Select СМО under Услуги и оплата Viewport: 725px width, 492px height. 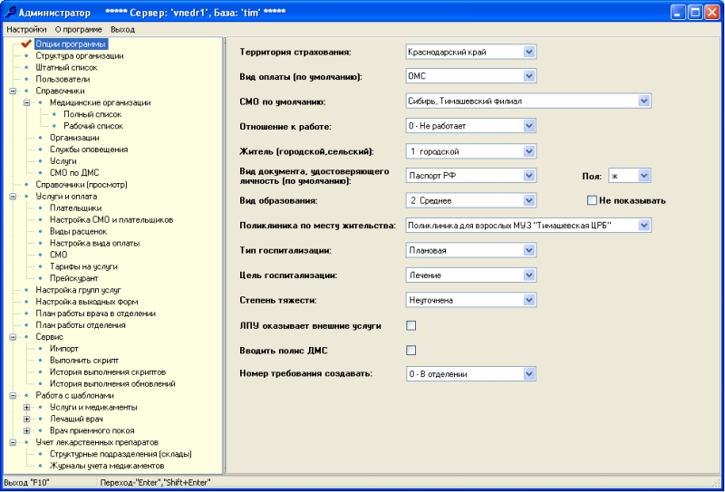59,255
